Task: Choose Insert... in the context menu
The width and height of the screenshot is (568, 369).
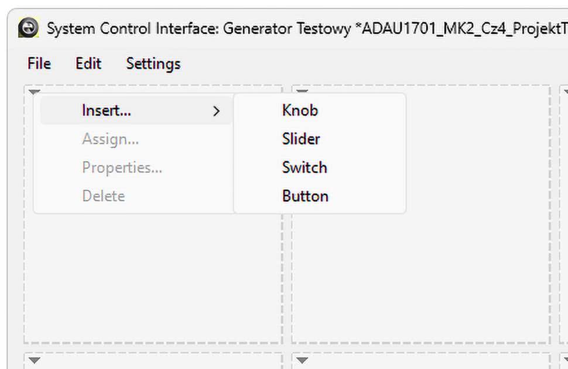Action: coord(107,110)
